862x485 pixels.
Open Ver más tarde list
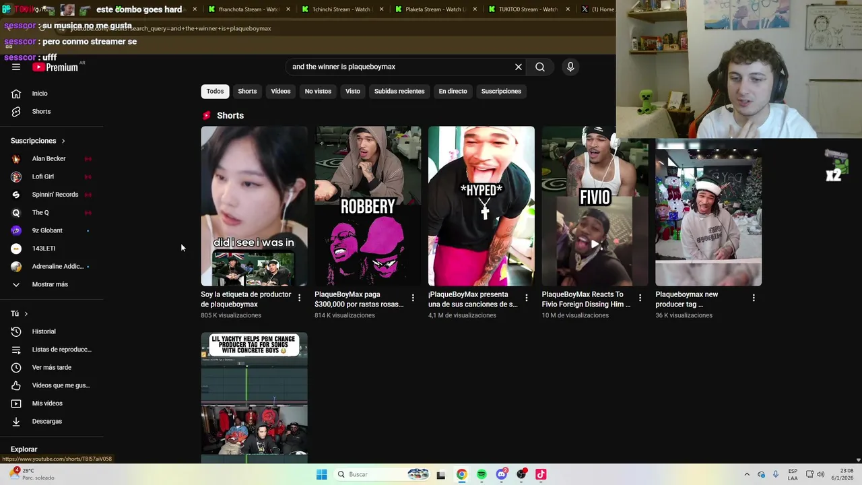pos(51,367)
